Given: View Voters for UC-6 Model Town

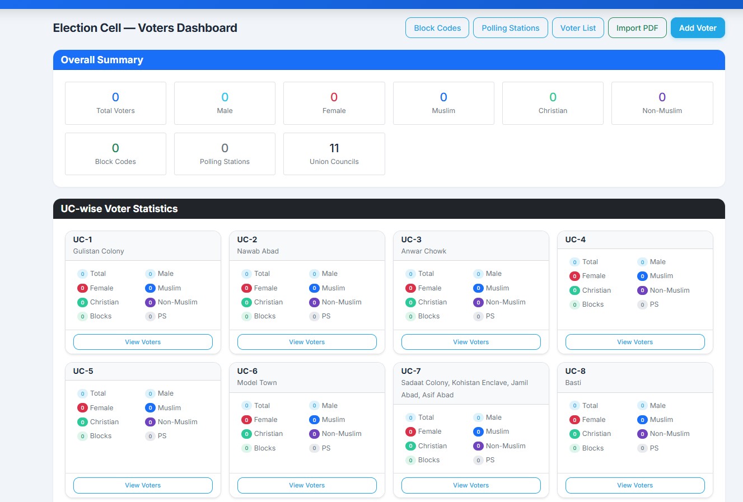Looking at the screenshot, I should click(x=307, y=485).
